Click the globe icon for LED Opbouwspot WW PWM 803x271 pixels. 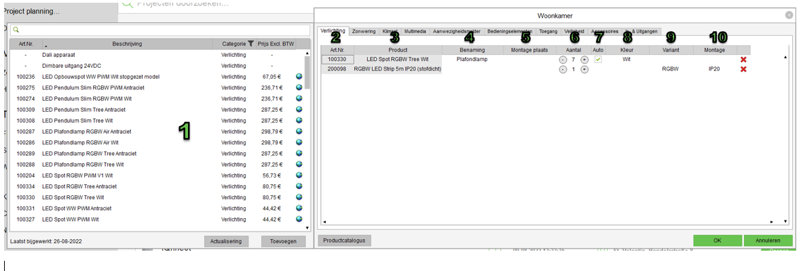pyautogui.click(x=299, y=77)
